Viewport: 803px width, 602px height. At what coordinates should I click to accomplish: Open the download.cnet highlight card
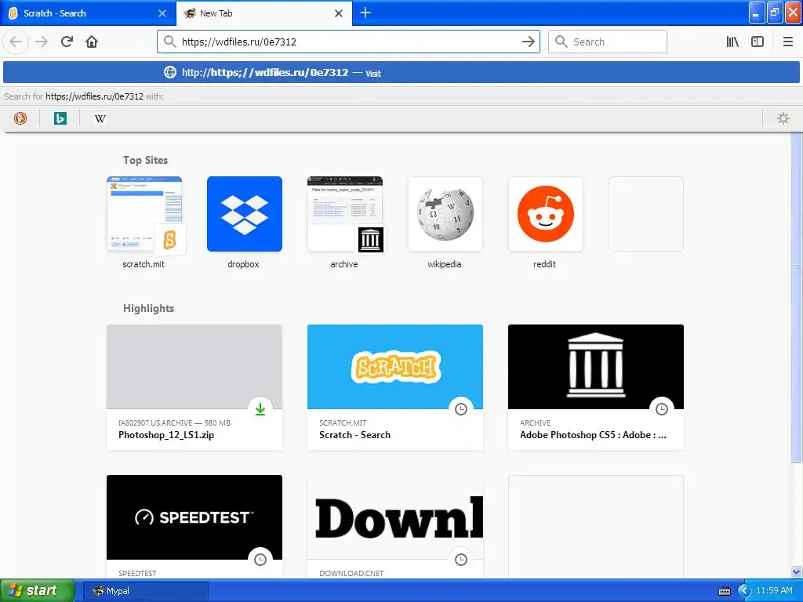(x=395, y=527)
